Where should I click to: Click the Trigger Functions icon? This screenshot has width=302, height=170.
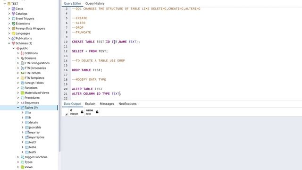click(22, 157)
